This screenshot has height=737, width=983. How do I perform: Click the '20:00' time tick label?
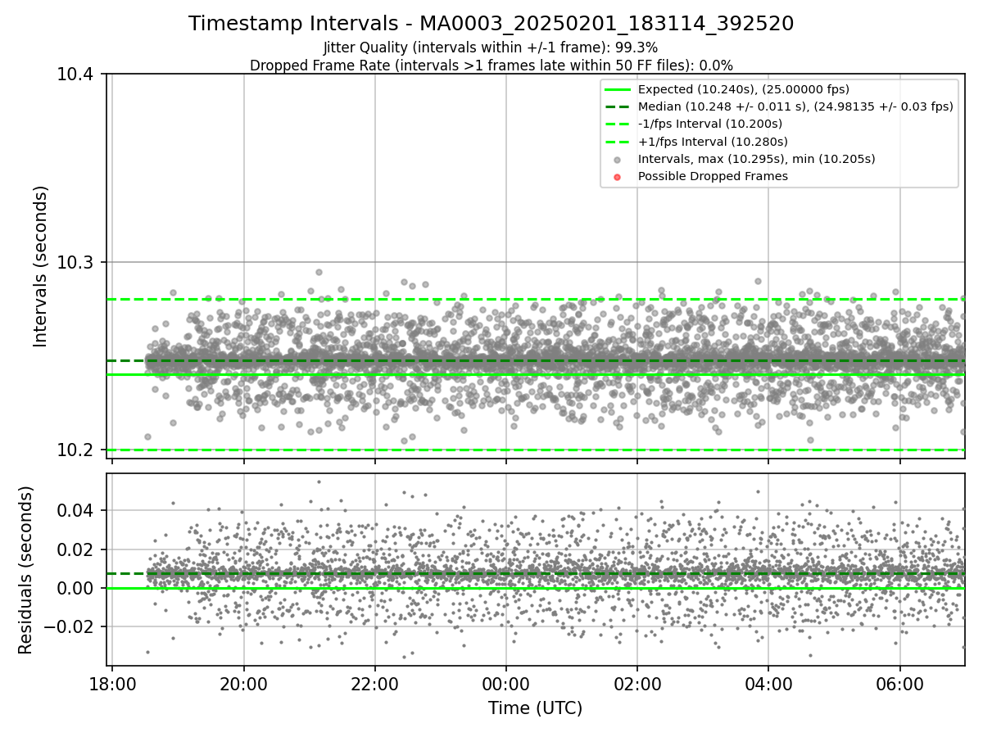243,683
